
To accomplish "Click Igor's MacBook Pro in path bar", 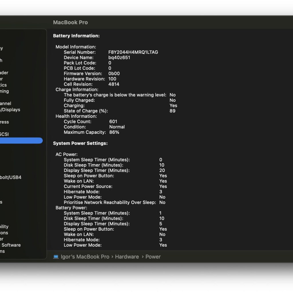I will coord(85,257).
